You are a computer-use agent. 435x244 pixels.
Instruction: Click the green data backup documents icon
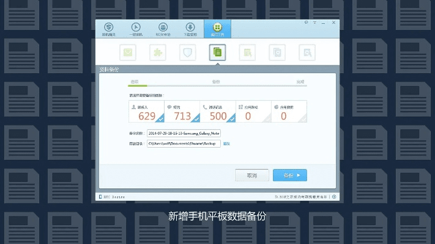pos(217,52)
